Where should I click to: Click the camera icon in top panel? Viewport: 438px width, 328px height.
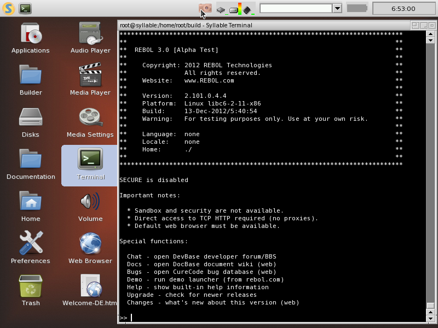(x=205, y=8)
